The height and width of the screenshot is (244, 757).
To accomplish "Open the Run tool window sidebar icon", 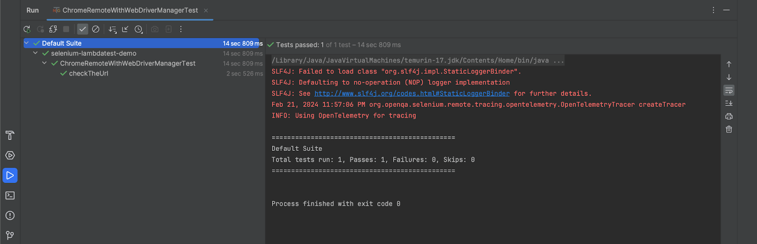I will (x=10, y=175).
